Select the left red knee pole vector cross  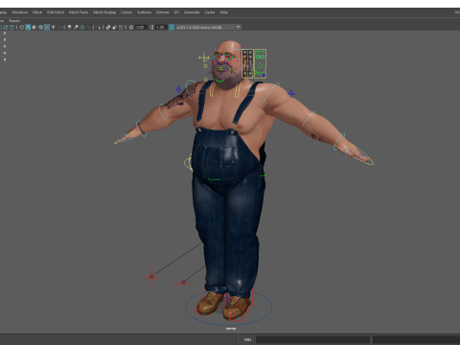pos(150,277)
